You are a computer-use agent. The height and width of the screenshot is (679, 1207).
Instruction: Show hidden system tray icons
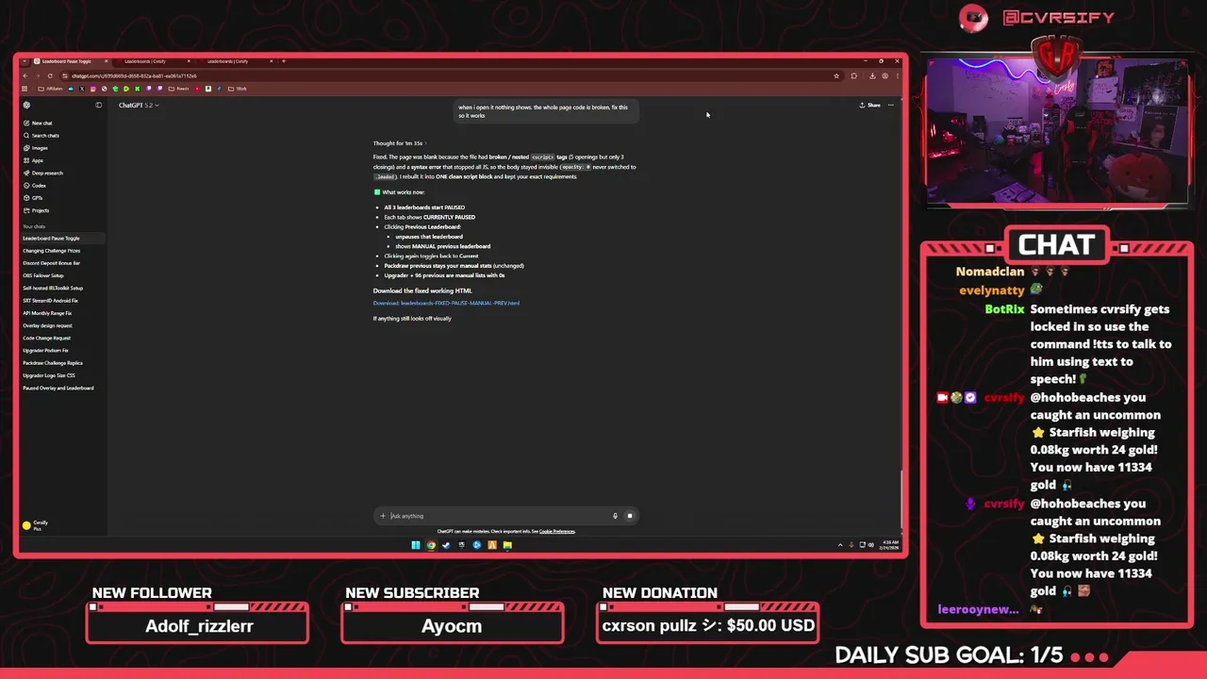click(x=840, y=545)
